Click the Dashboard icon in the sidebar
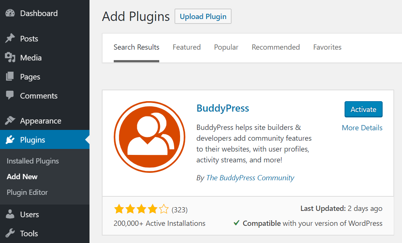 [x=10, y=13]
